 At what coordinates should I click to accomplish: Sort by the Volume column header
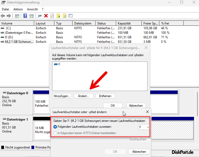pos(17,23)
